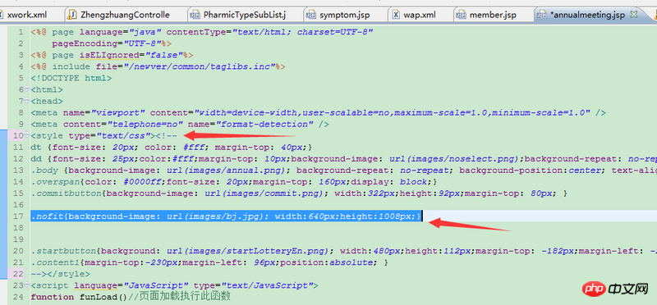Click the <head> opening tag
657x305 pixels.
click(47, 101)
